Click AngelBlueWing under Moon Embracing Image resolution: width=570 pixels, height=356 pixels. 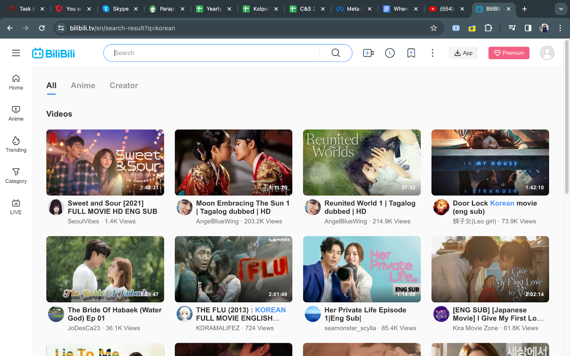[217, 221]
